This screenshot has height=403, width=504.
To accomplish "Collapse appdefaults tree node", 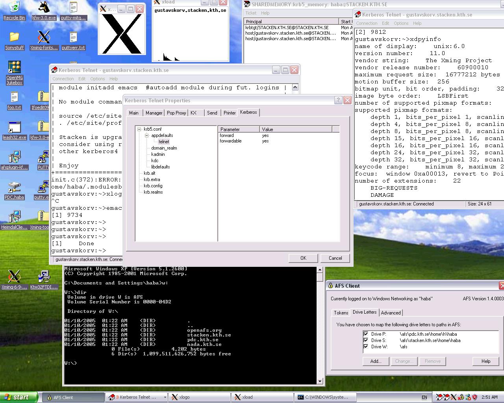I will (x=146, y=135).
